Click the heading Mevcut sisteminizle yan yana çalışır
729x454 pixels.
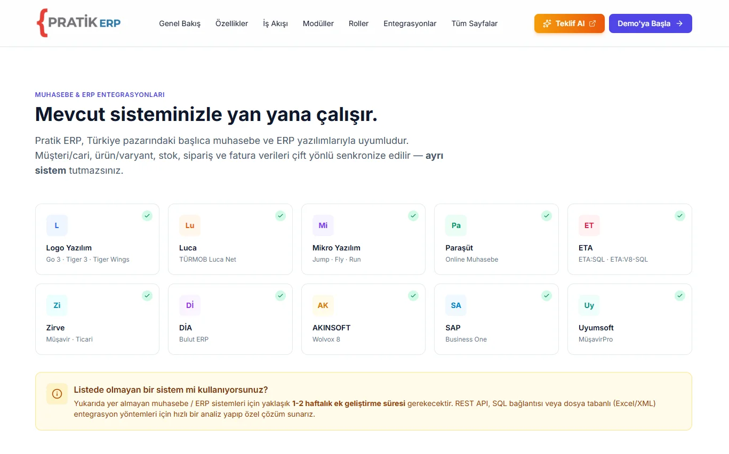(206, 115)
